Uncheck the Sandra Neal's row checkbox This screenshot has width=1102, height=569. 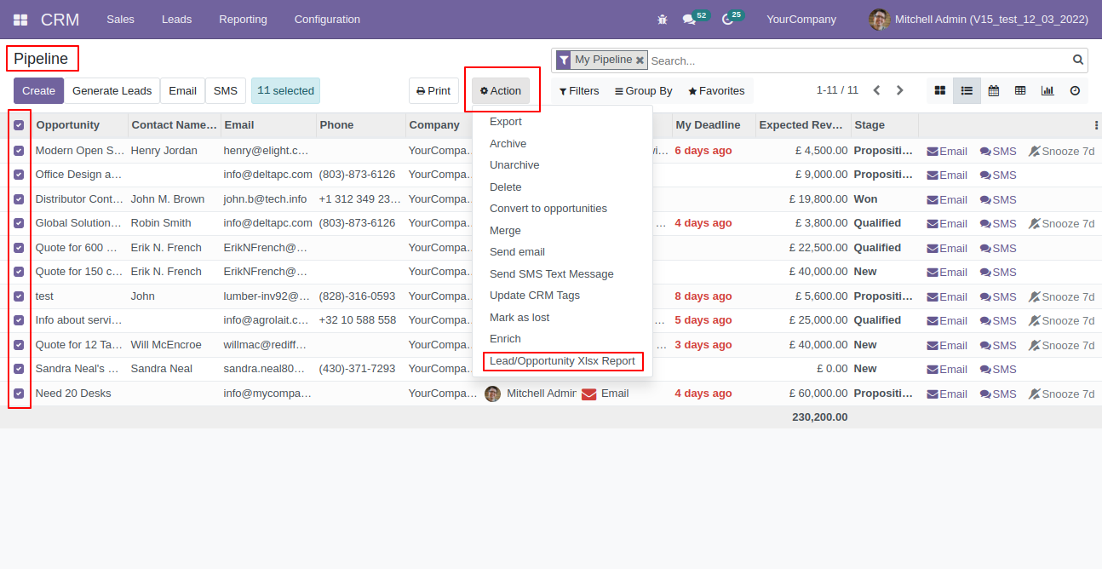pyautogui.click(x=19, y=369)
